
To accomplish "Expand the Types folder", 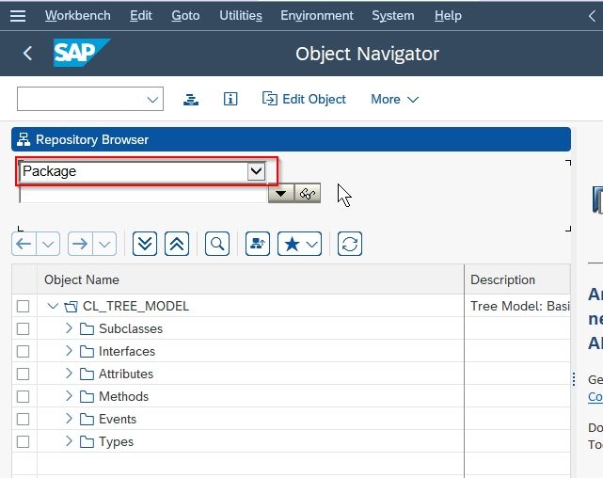I will click(x=69, y=441).
